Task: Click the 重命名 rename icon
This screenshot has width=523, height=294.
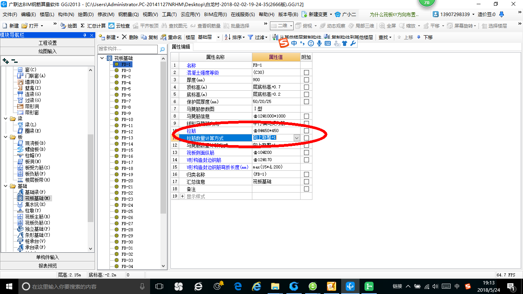Action: tap(163, 37)
